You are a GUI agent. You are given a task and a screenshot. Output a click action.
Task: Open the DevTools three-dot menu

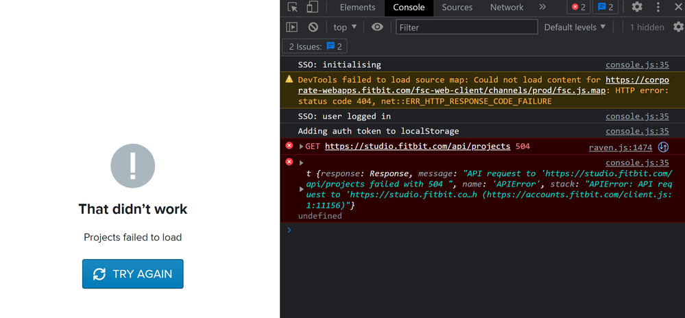click(x=658, y=7)
